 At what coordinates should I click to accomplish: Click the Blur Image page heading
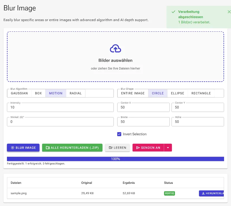(20, 8)
